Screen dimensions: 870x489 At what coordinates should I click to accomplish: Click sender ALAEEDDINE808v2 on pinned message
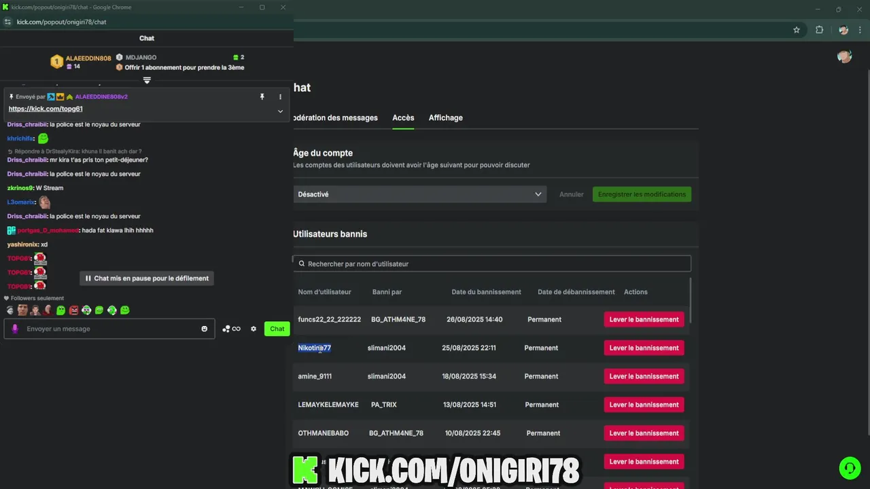point(101,96)
